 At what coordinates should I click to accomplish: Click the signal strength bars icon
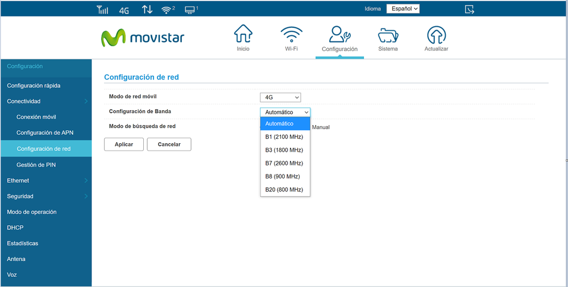click(102, 10)
